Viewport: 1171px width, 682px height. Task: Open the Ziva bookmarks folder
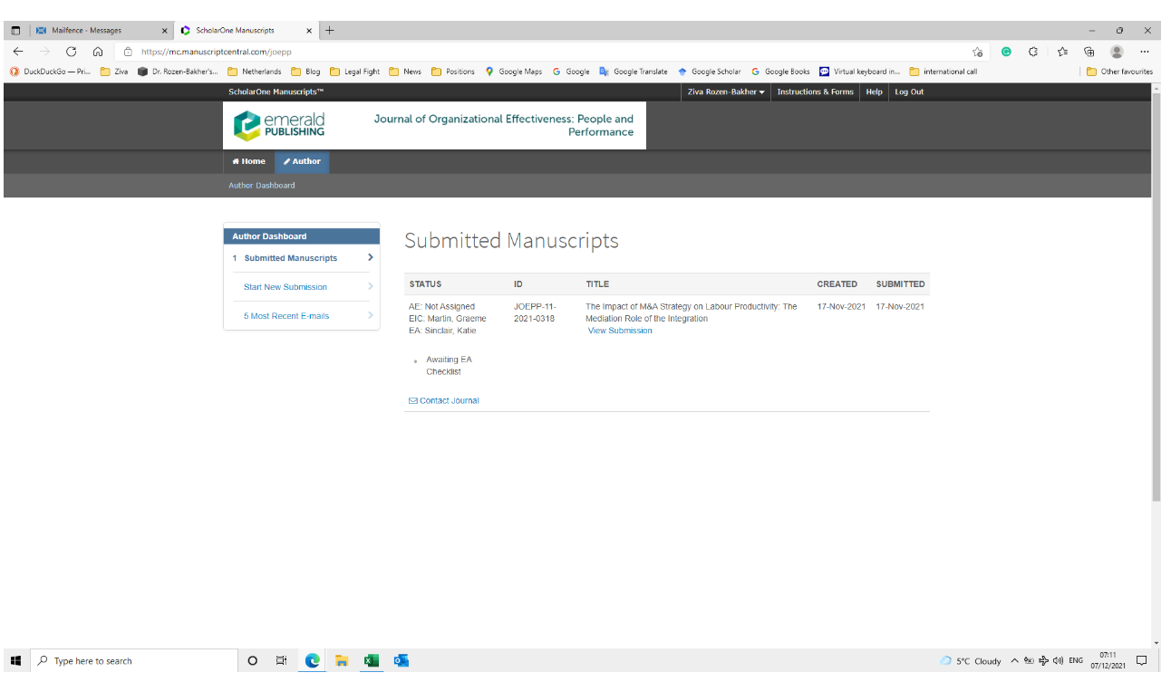coord(114,72)
